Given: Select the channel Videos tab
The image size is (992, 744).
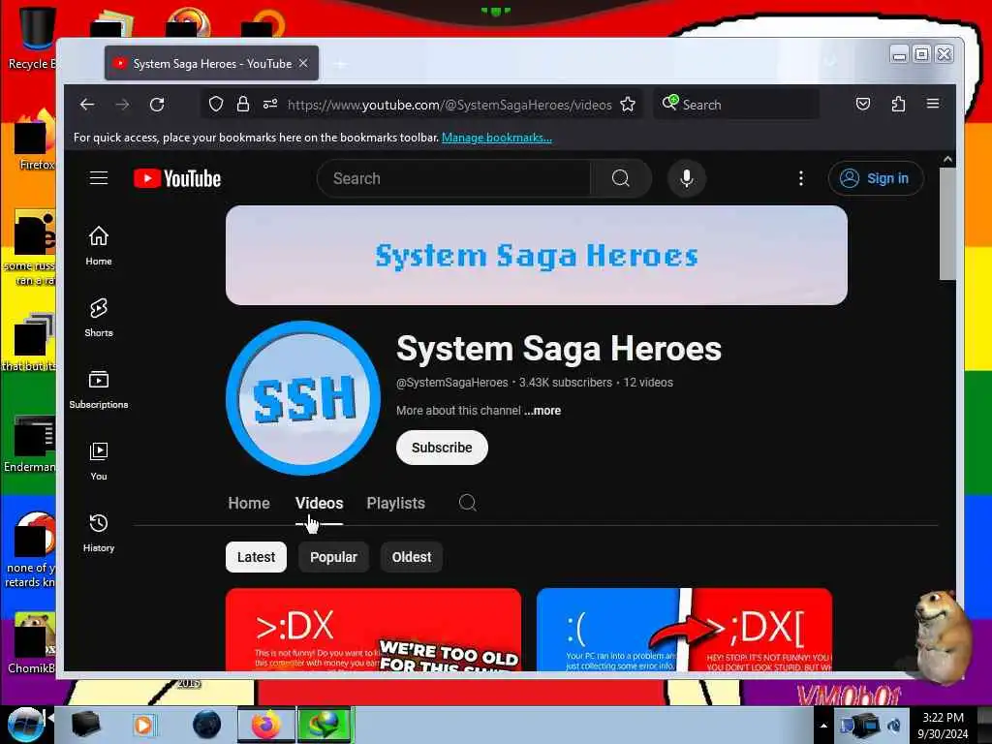Looking at the screenshot, I should click(319, 503).
